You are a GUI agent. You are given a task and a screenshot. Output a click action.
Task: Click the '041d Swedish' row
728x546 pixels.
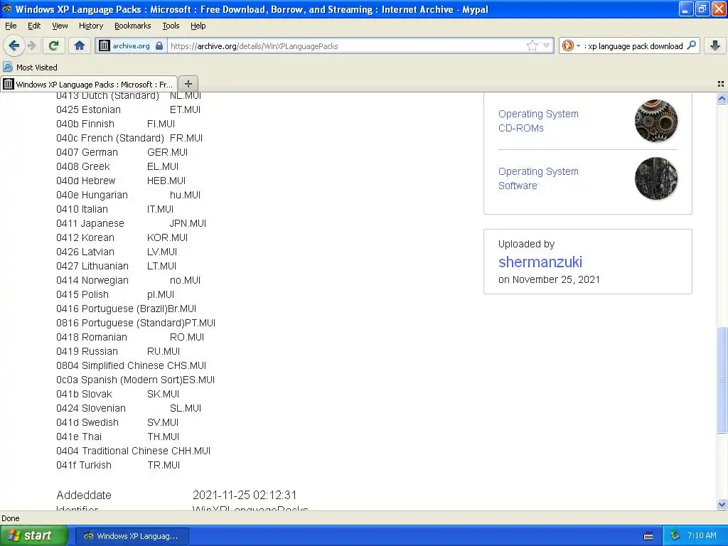[117, 422]
